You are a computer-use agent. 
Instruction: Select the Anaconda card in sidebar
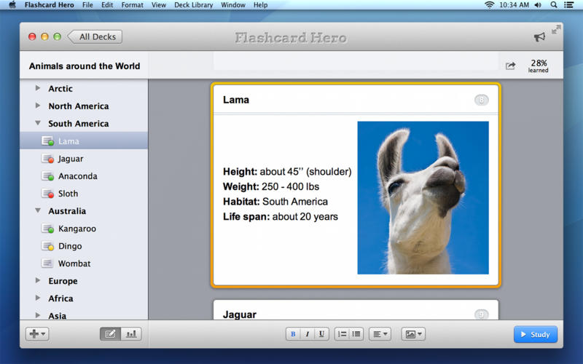(84, 176)
